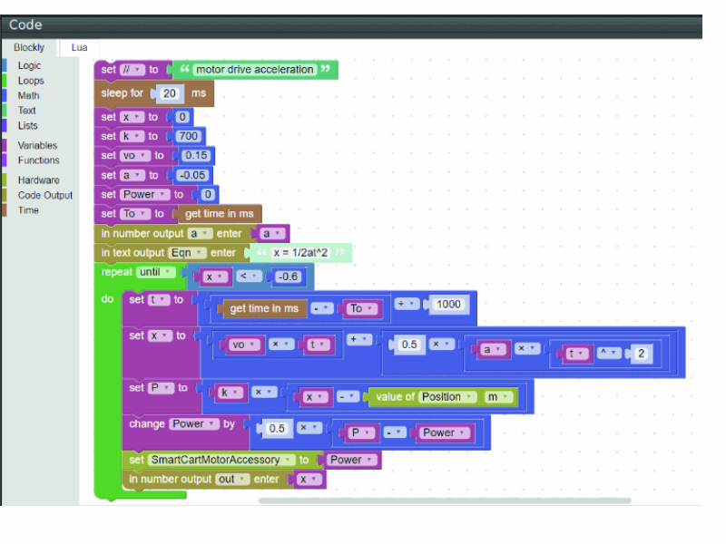Open the Logic block category
726x544 pixels.
point(29,65)
